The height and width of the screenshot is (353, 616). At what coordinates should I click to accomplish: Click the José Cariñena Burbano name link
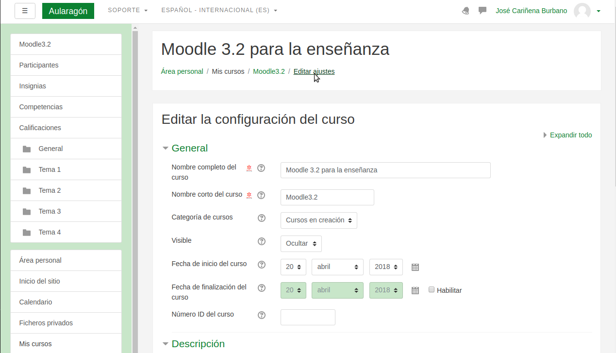point(531,11)
